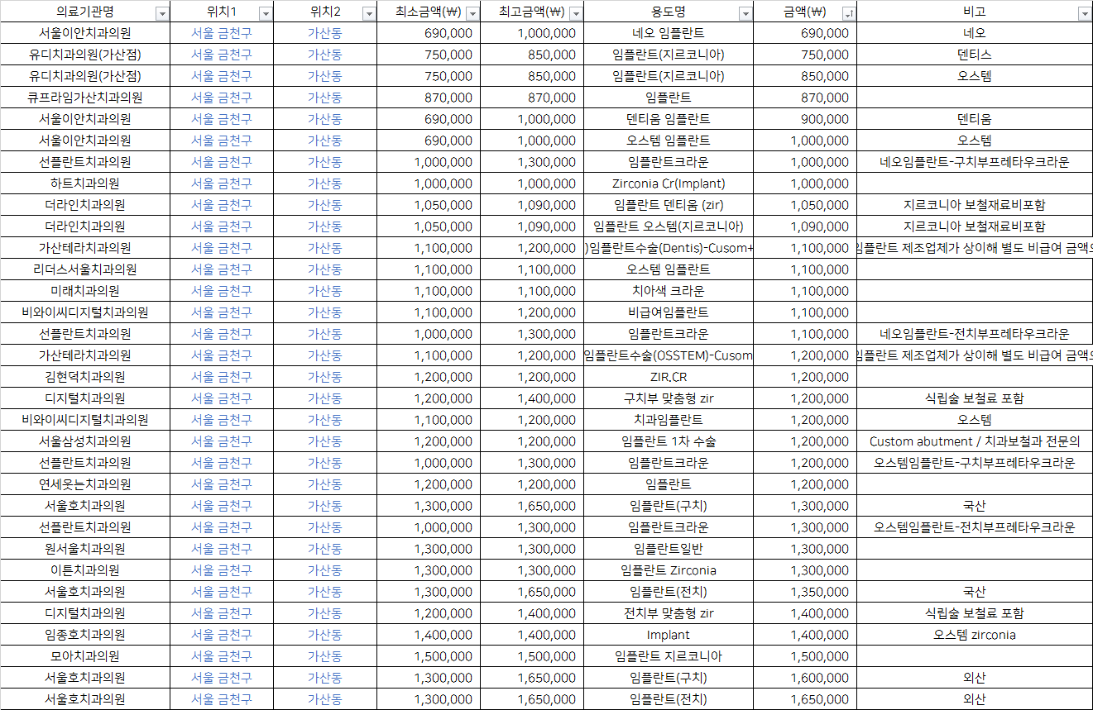1093x710 pixels.
Task: Select the 네오임플란트-구치부프레타우크라운 note cell
Action: tap(975, 162)
